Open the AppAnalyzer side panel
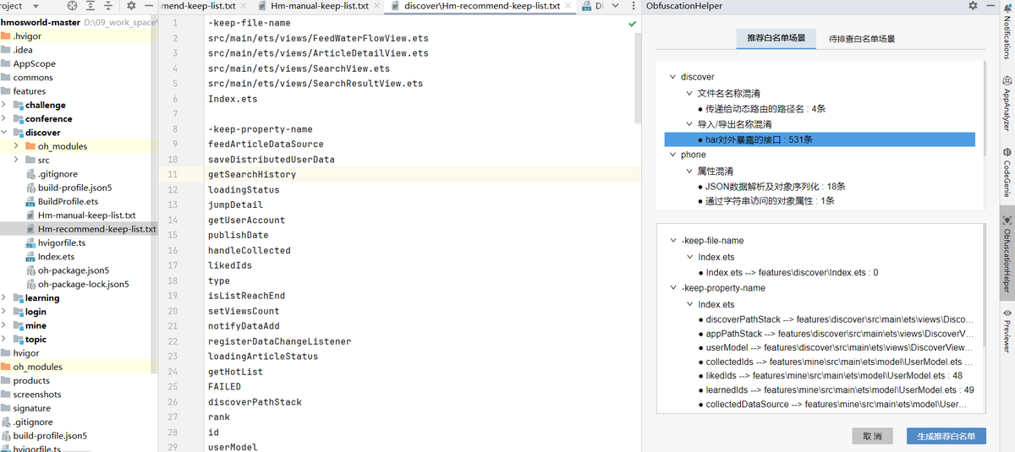The image size is (1015, 452). pyautogui.click(x=1007, y=110)
